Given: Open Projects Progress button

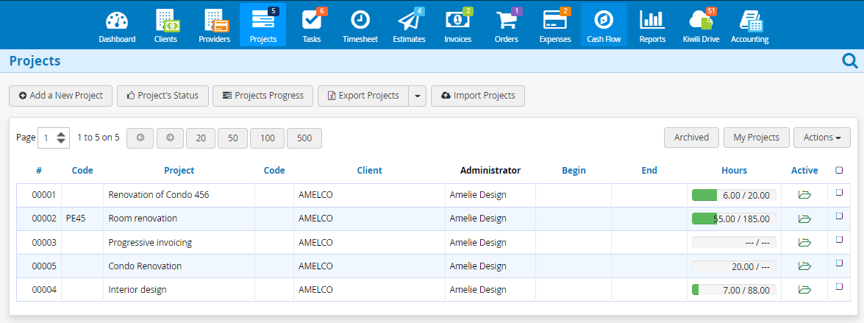Looking at the screenshot, I should pos(263,96).
